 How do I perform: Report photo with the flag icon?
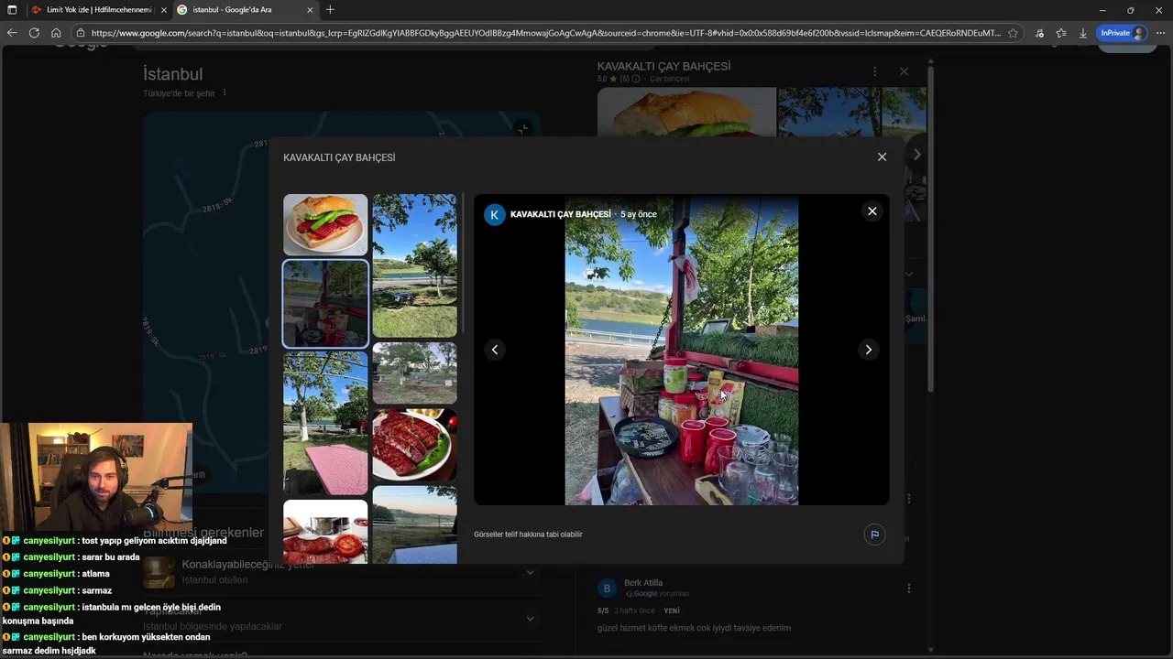click(x=874, y=535)
